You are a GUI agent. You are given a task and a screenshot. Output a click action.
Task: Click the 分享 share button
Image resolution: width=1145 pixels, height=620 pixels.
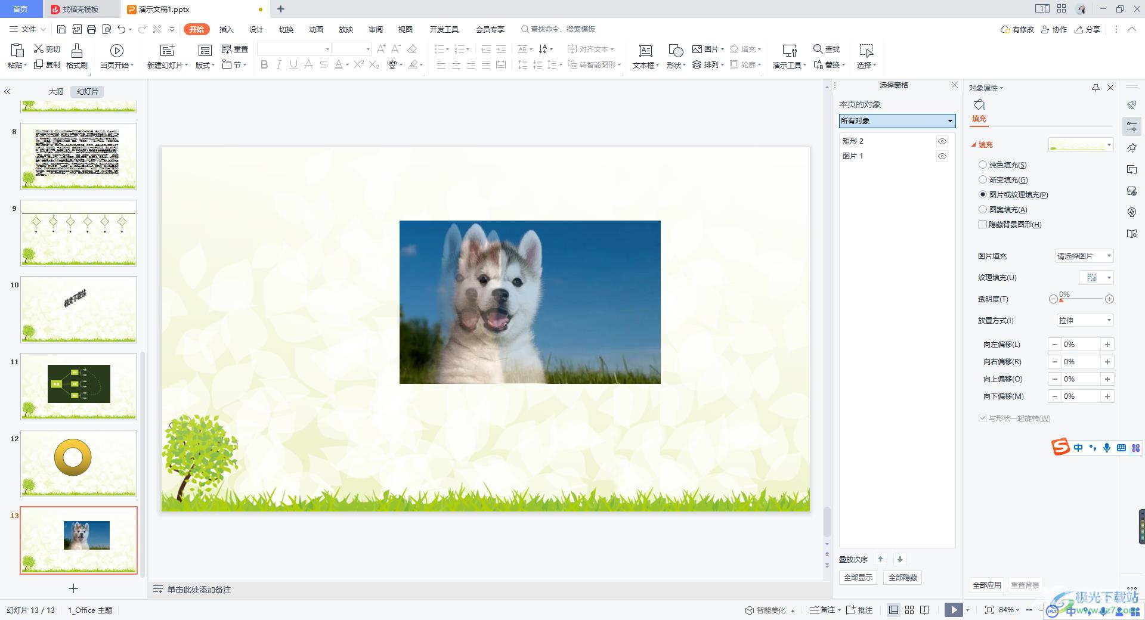(1088, 29)
